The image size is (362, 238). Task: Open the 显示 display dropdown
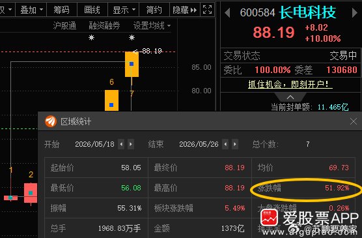pyautogui.click(x=123, y=10)
